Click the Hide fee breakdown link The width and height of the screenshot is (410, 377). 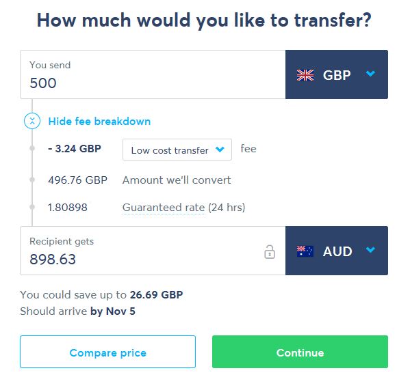pos(99,122)
